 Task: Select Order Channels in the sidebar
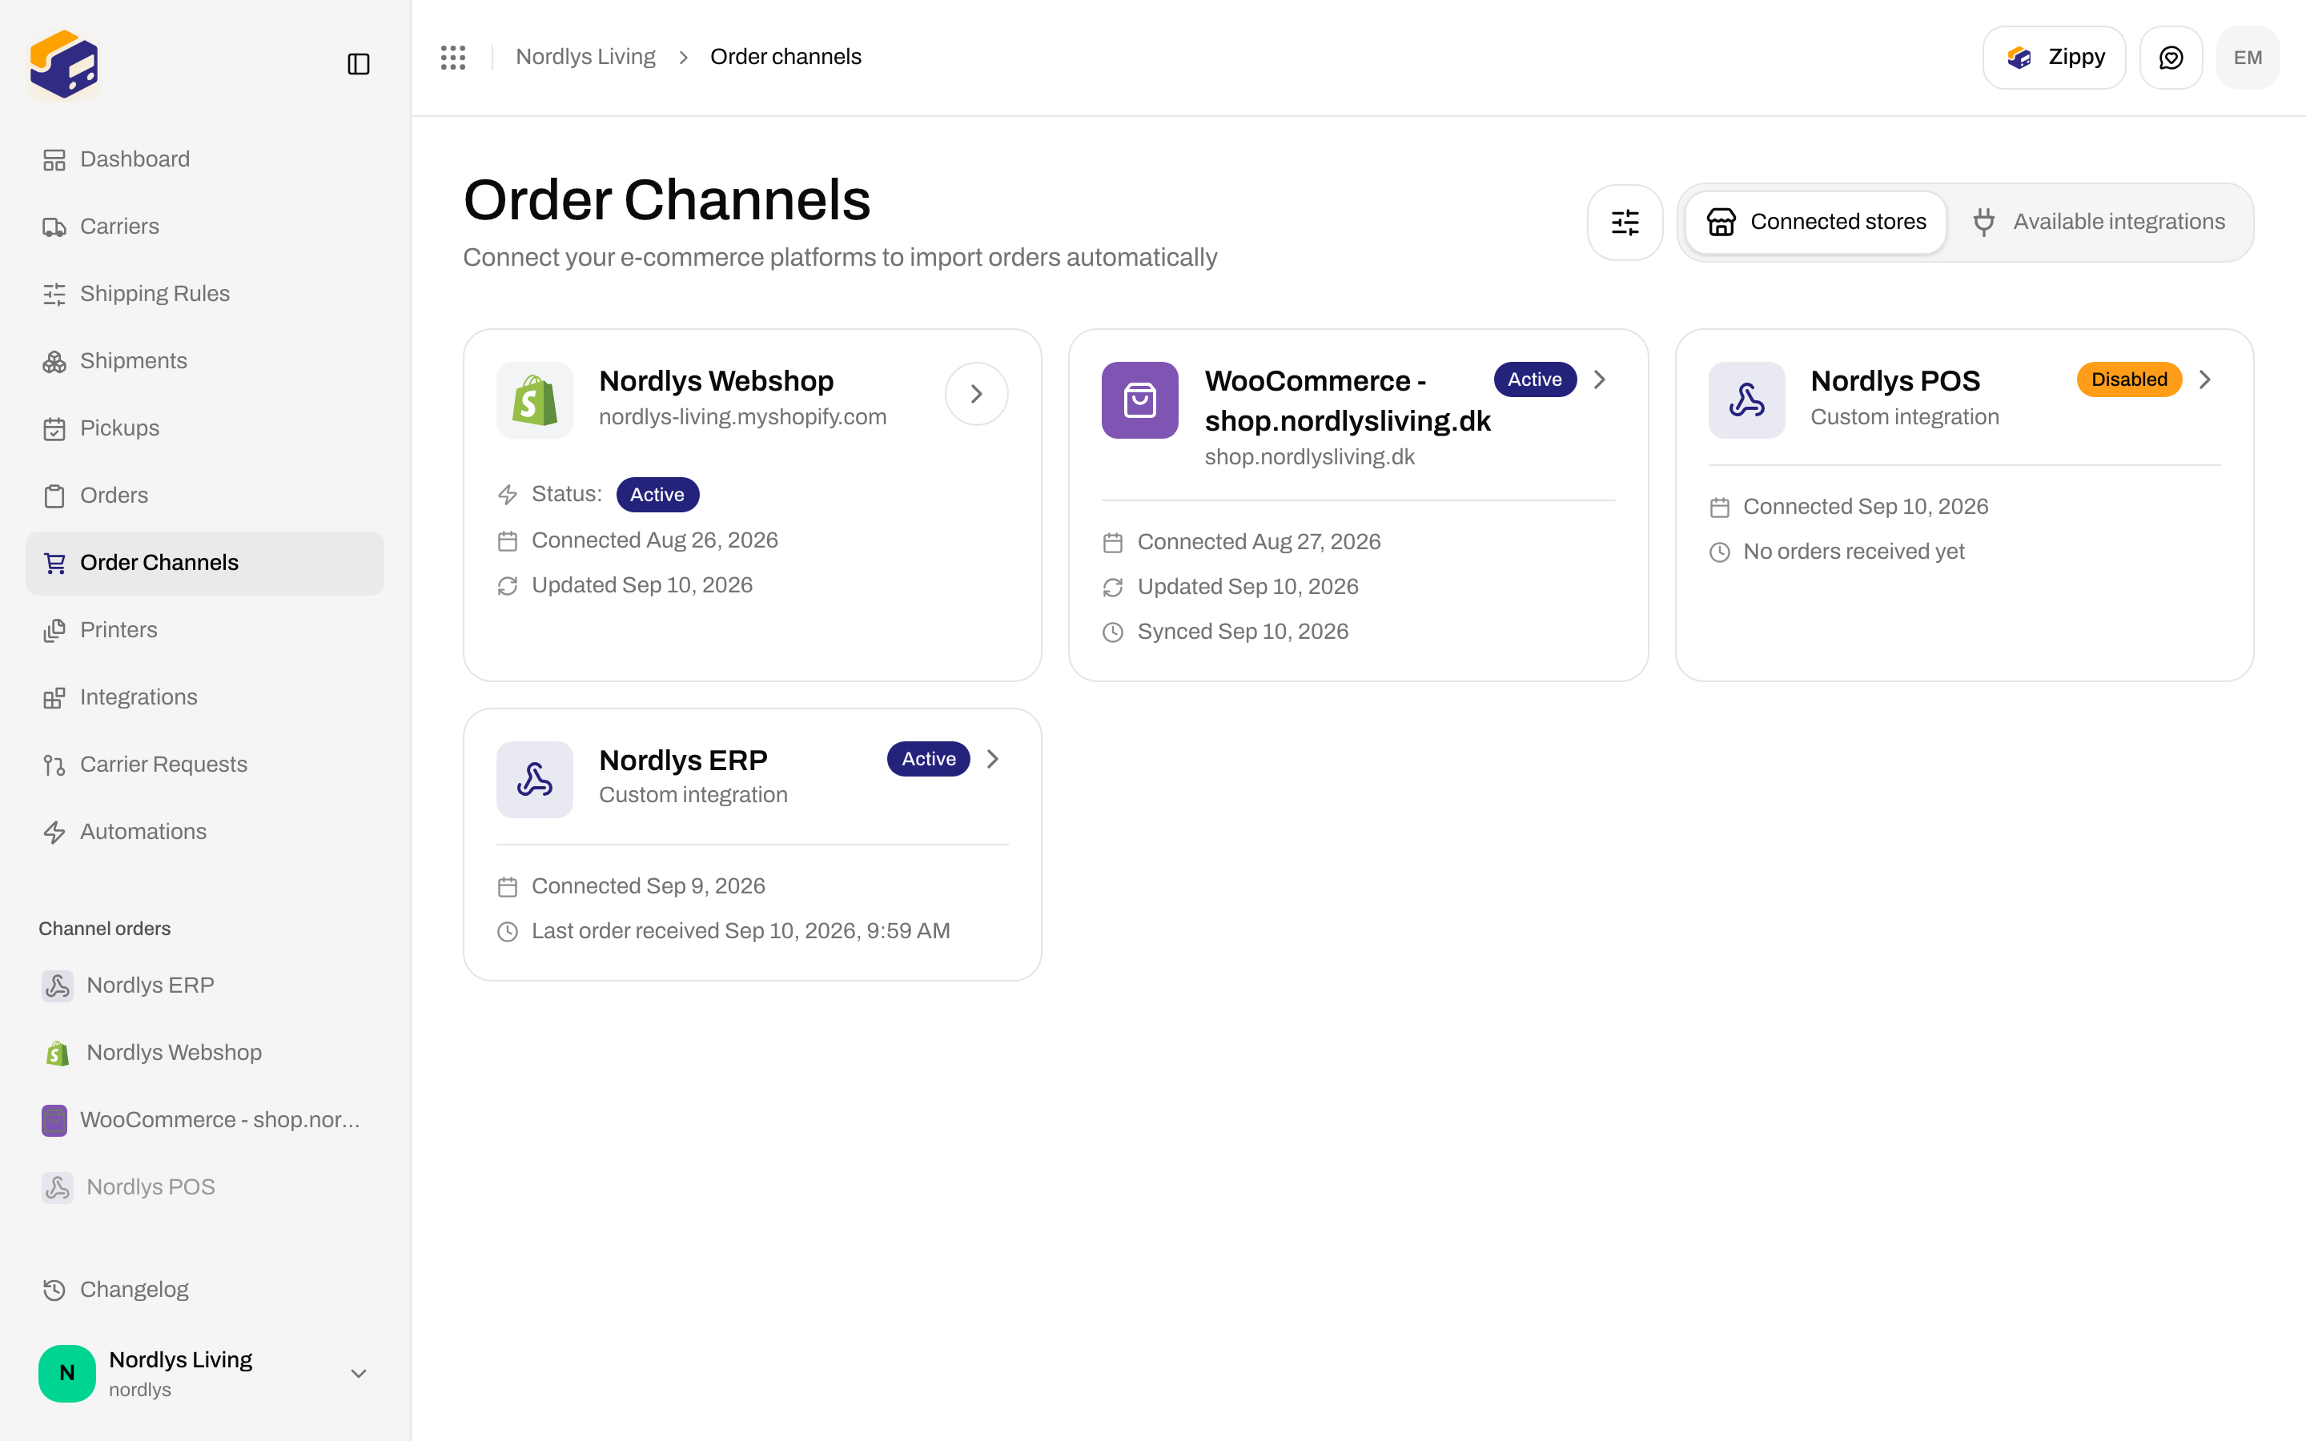(205, 564)
